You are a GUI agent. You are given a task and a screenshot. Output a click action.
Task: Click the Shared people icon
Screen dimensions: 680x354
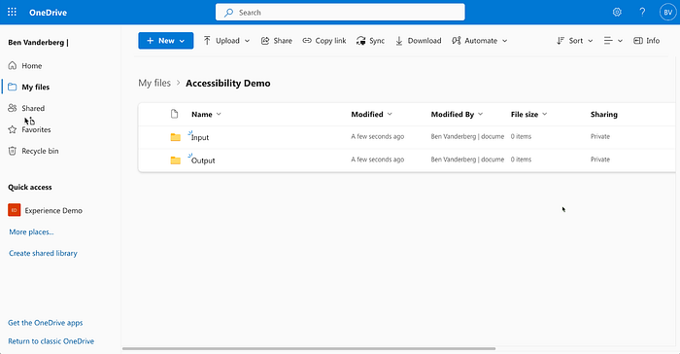point(13,108)
